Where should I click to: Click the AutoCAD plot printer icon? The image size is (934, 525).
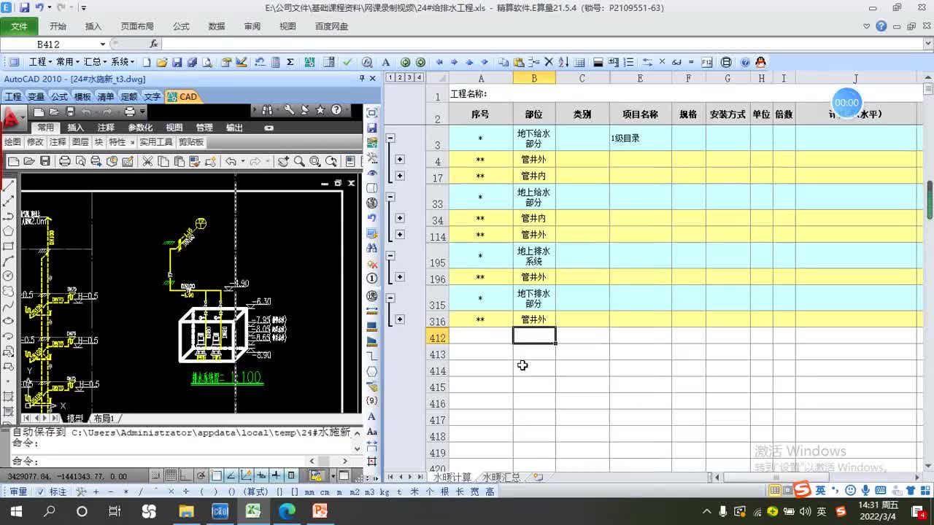(65, 161)
